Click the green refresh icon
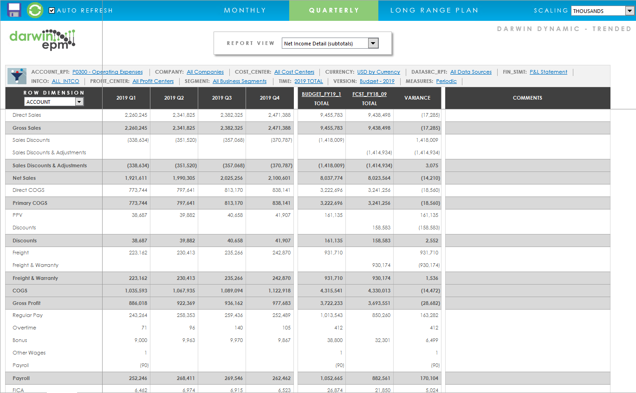The width and height of the screenshot is (636, 393). click(x=35, y=10)
